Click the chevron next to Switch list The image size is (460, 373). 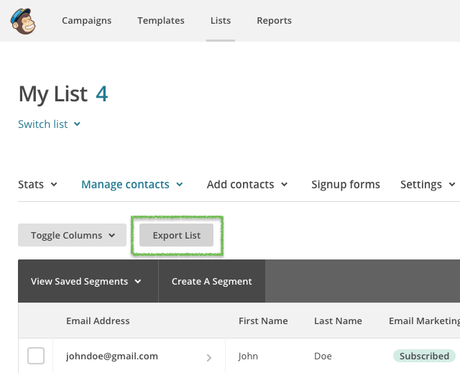77,124
